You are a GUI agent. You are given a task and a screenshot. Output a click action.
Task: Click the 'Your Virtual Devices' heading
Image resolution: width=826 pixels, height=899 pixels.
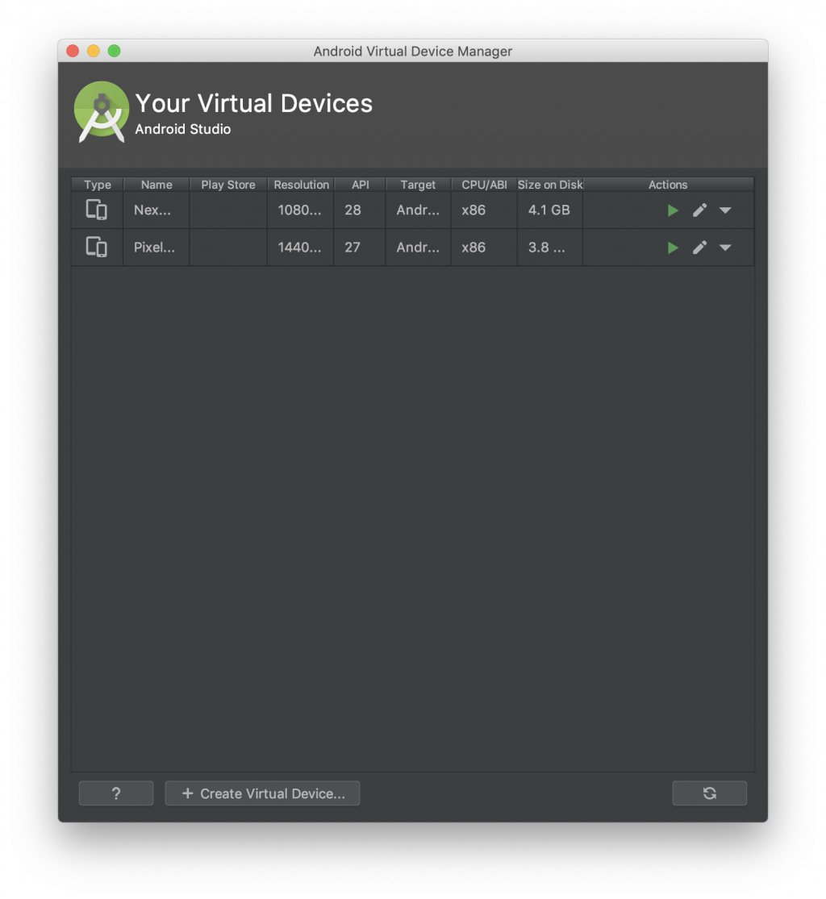253,104
